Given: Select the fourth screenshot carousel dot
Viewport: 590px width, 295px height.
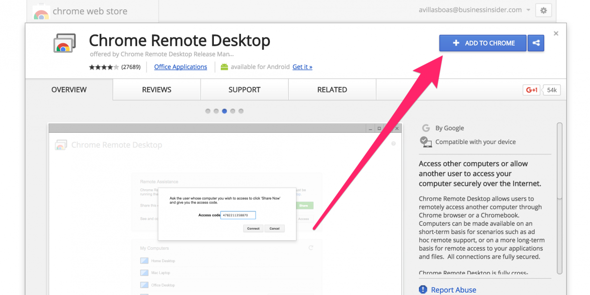Looking at the screenshot, I should pos(233,111).
